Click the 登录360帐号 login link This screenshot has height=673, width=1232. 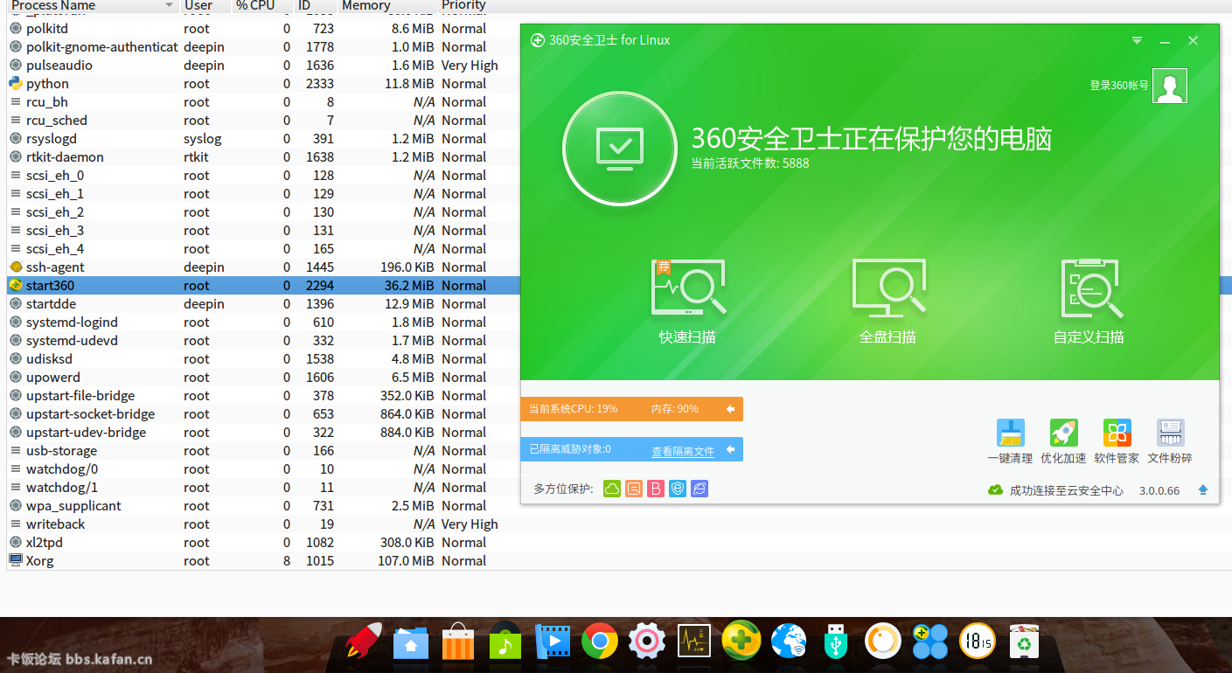coord(1119,86)
